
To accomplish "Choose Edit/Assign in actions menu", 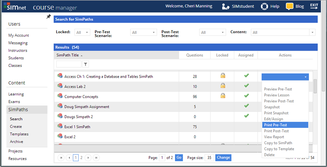I will pyautogui.click(x=273, y=119).
